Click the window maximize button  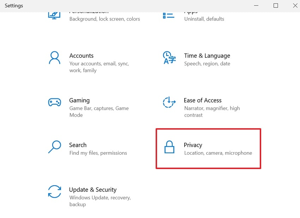coord(276,6)
